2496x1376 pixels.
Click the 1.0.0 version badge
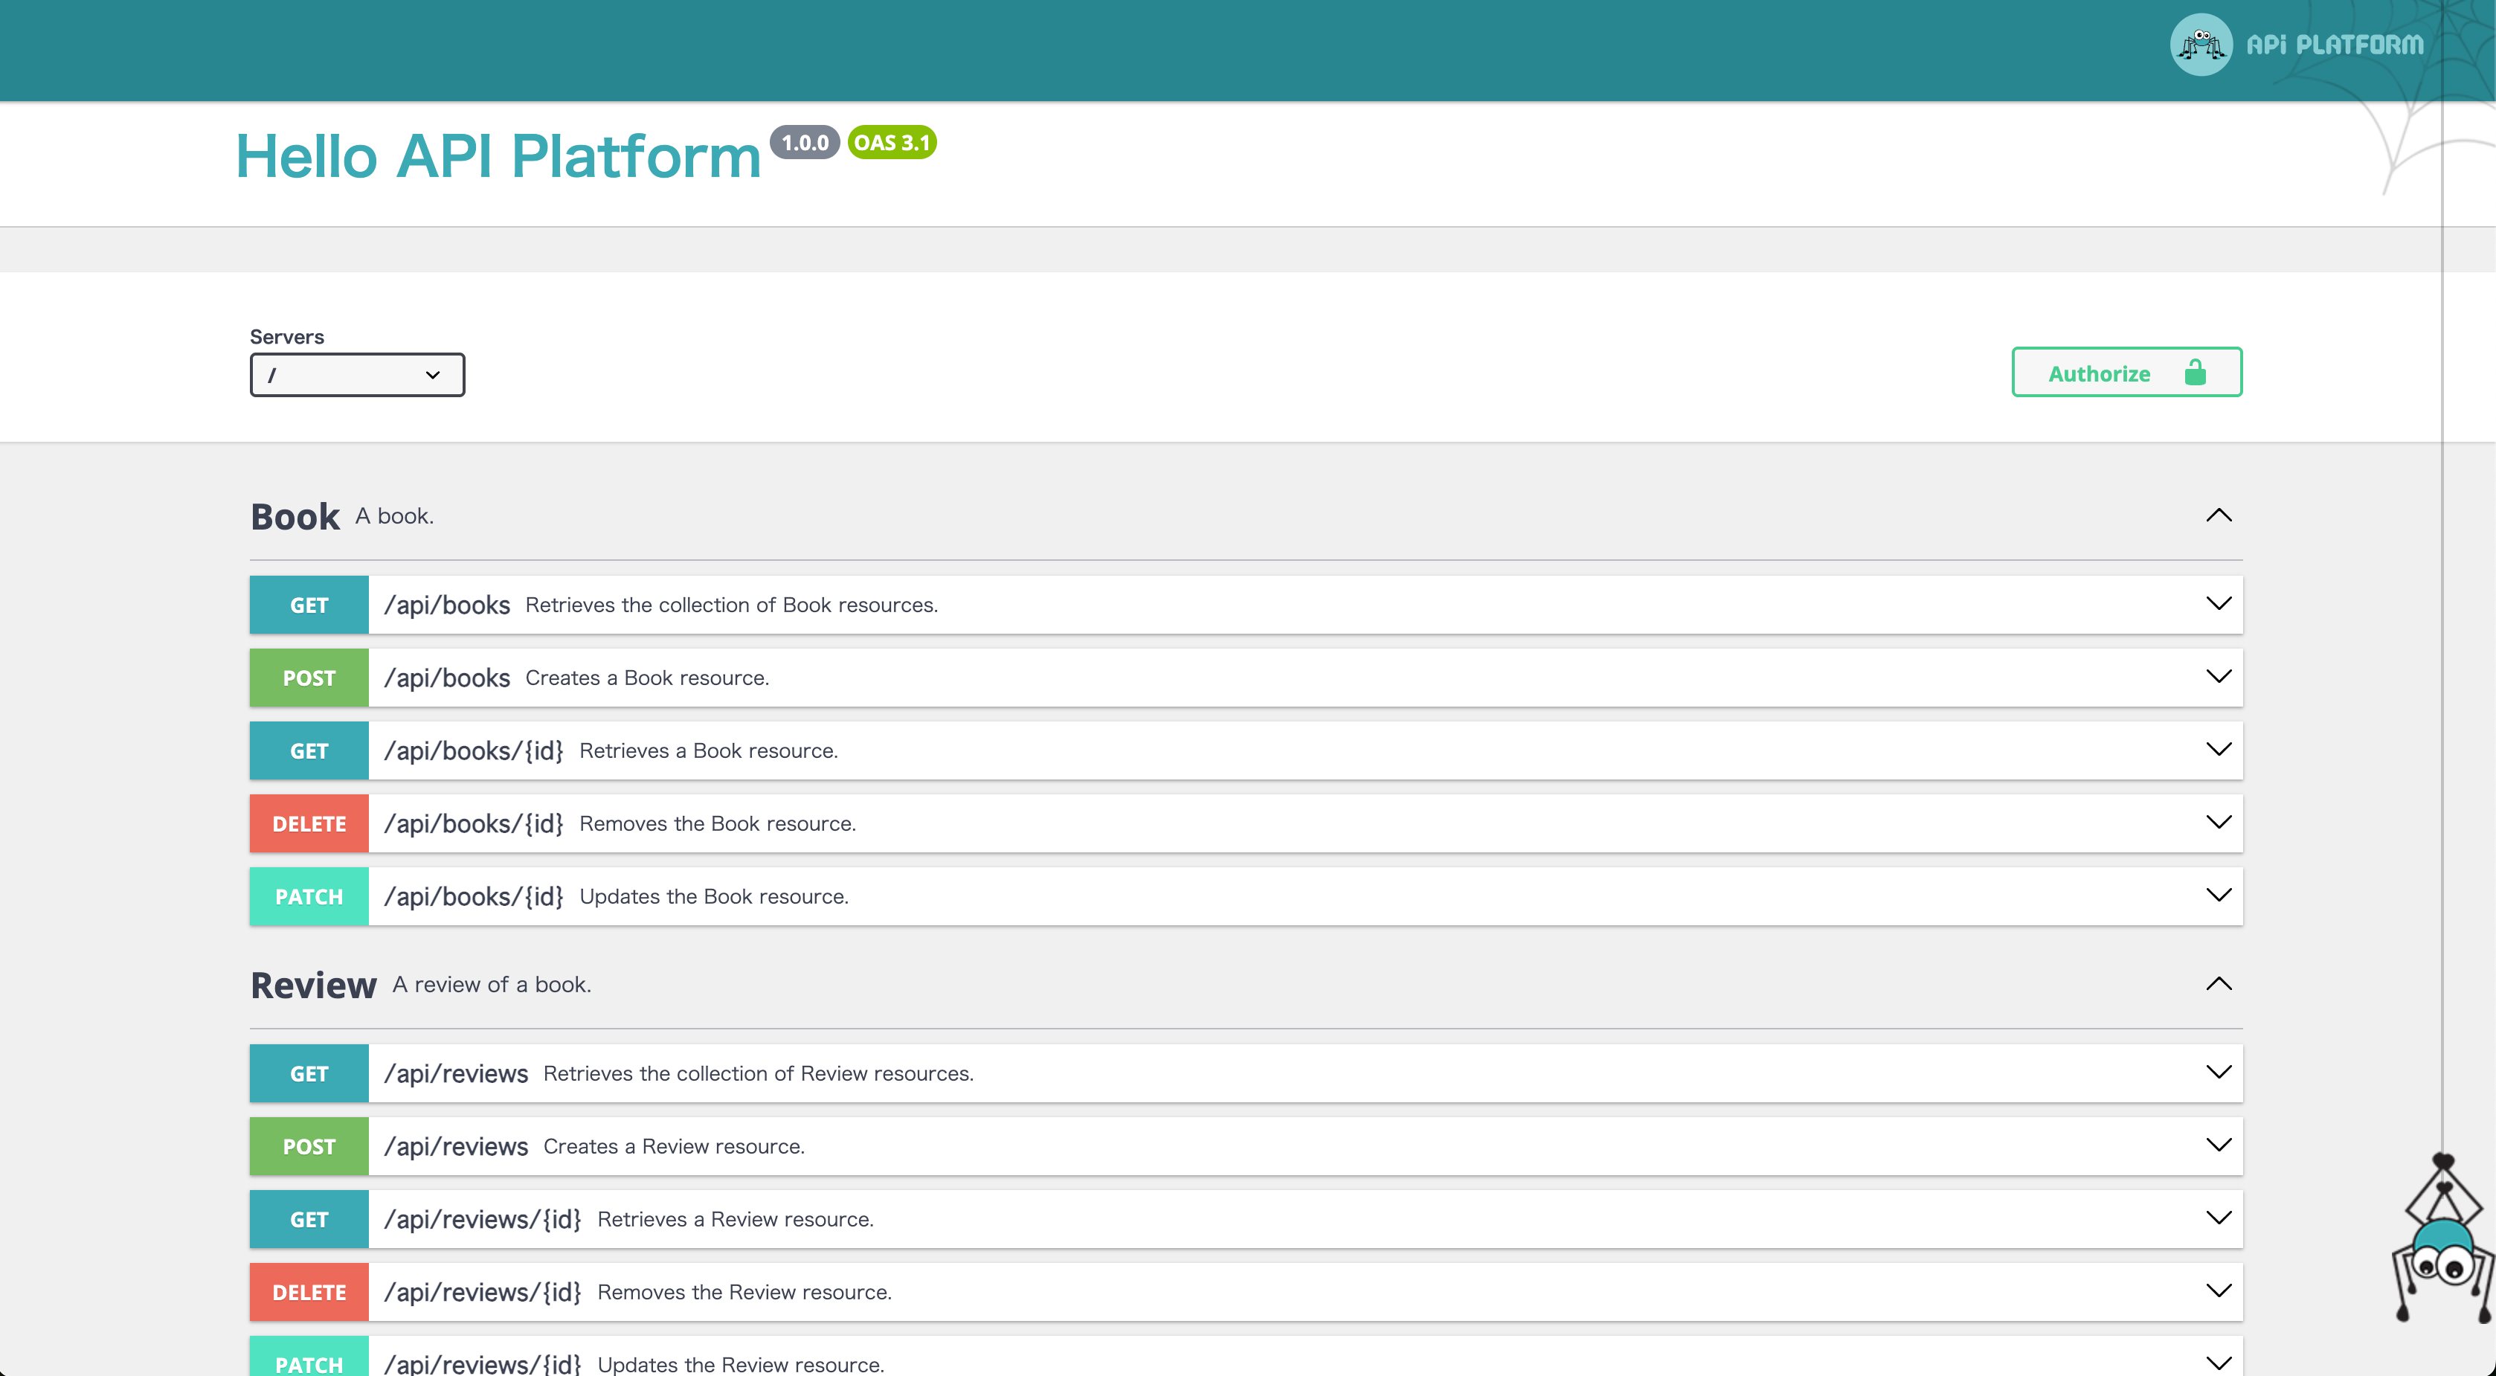pyautogui.click(x=804, y=143)
